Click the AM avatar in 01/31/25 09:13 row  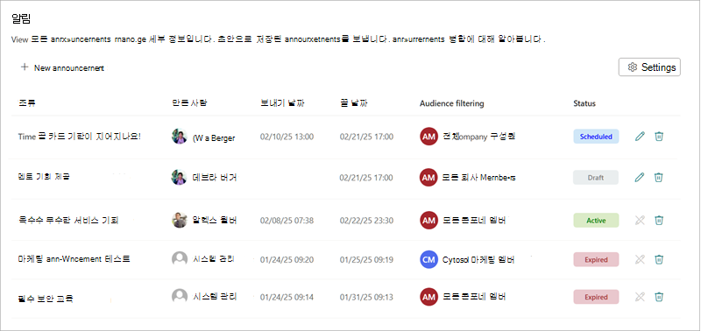click(x=428, y=297)
